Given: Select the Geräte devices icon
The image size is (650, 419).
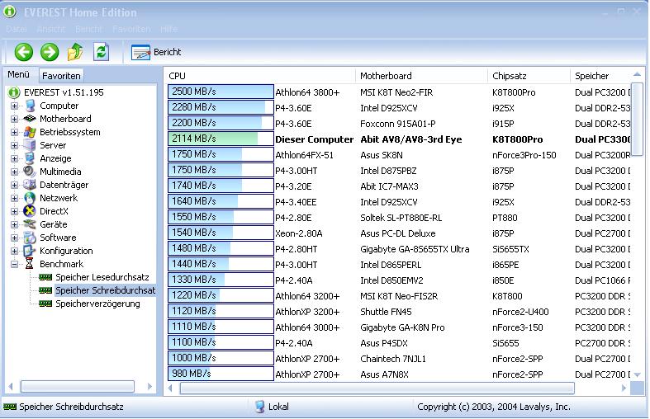Looking at the screenshot, I should click(30, 224).
